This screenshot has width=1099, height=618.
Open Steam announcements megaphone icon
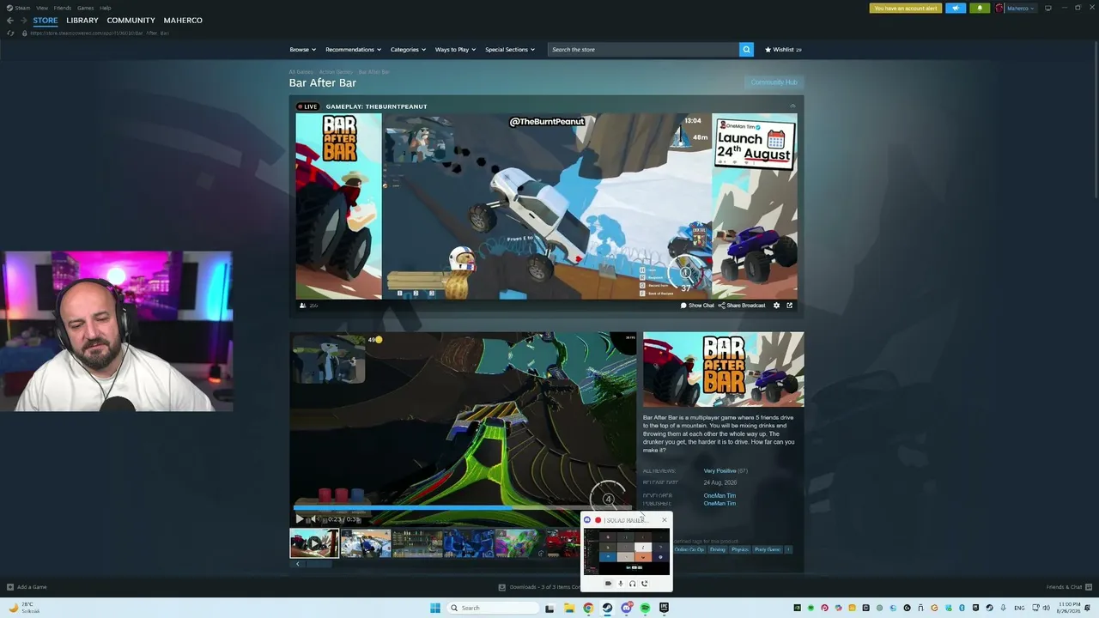pyautogui.click(x=956, y=9)
